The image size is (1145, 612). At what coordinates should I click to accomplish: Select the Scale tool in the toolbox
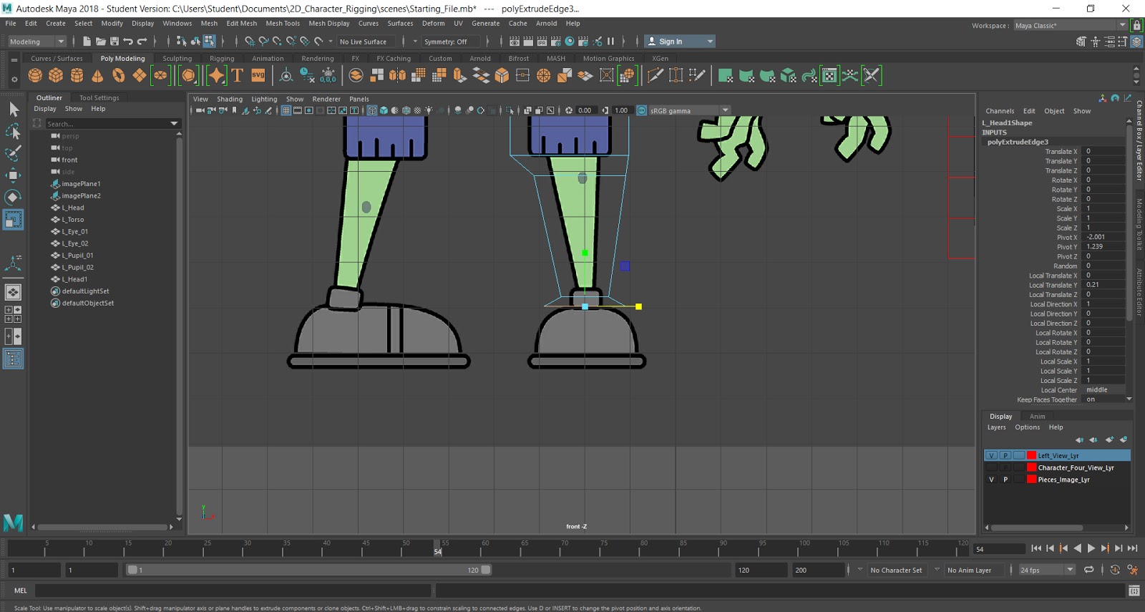(13, 219)
